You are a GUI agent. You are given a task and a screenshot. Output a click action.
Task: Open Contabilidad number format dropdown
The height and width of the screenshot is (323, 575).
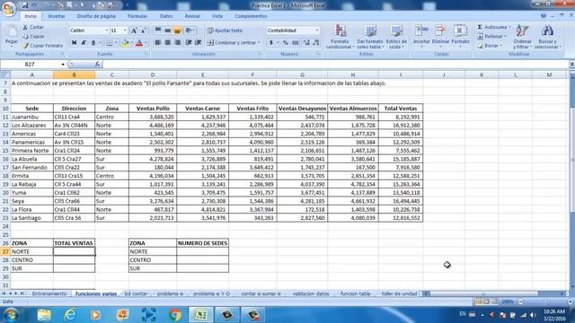[317, 31]
